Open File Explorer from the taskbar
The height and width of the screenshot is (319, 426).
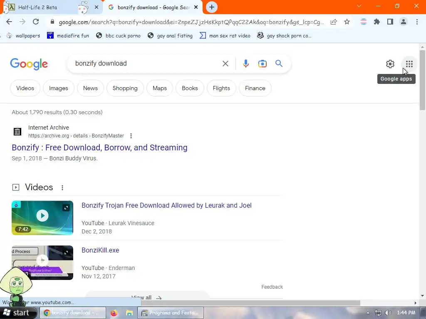pyautogui.click(x=129, y=313)
